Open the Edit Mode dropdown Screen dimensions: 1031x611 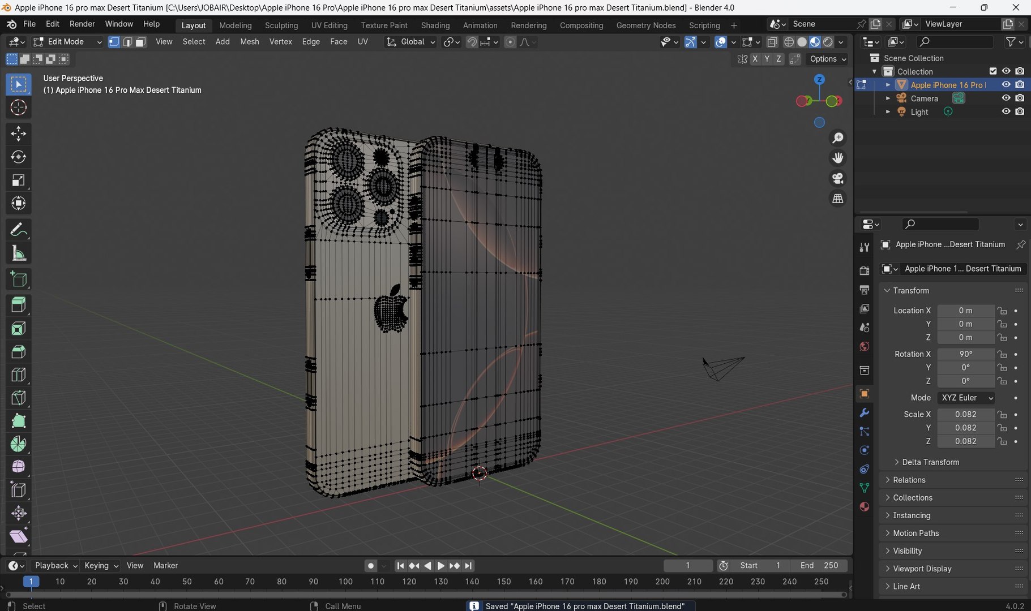click(x=67, y=42)
